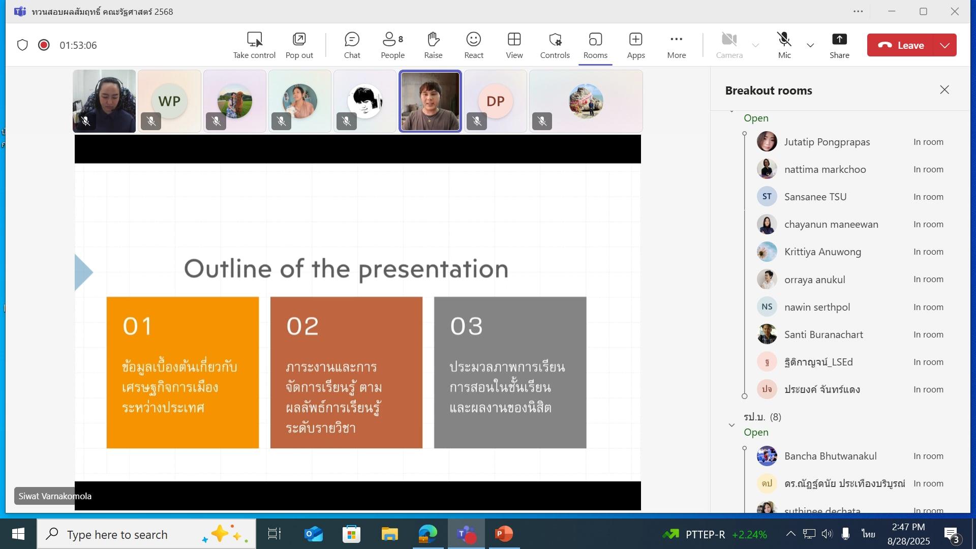The height and width of the screenshot is (549, 976).
Task: Expand the Leave options dropdown
Action: (944, 45)
